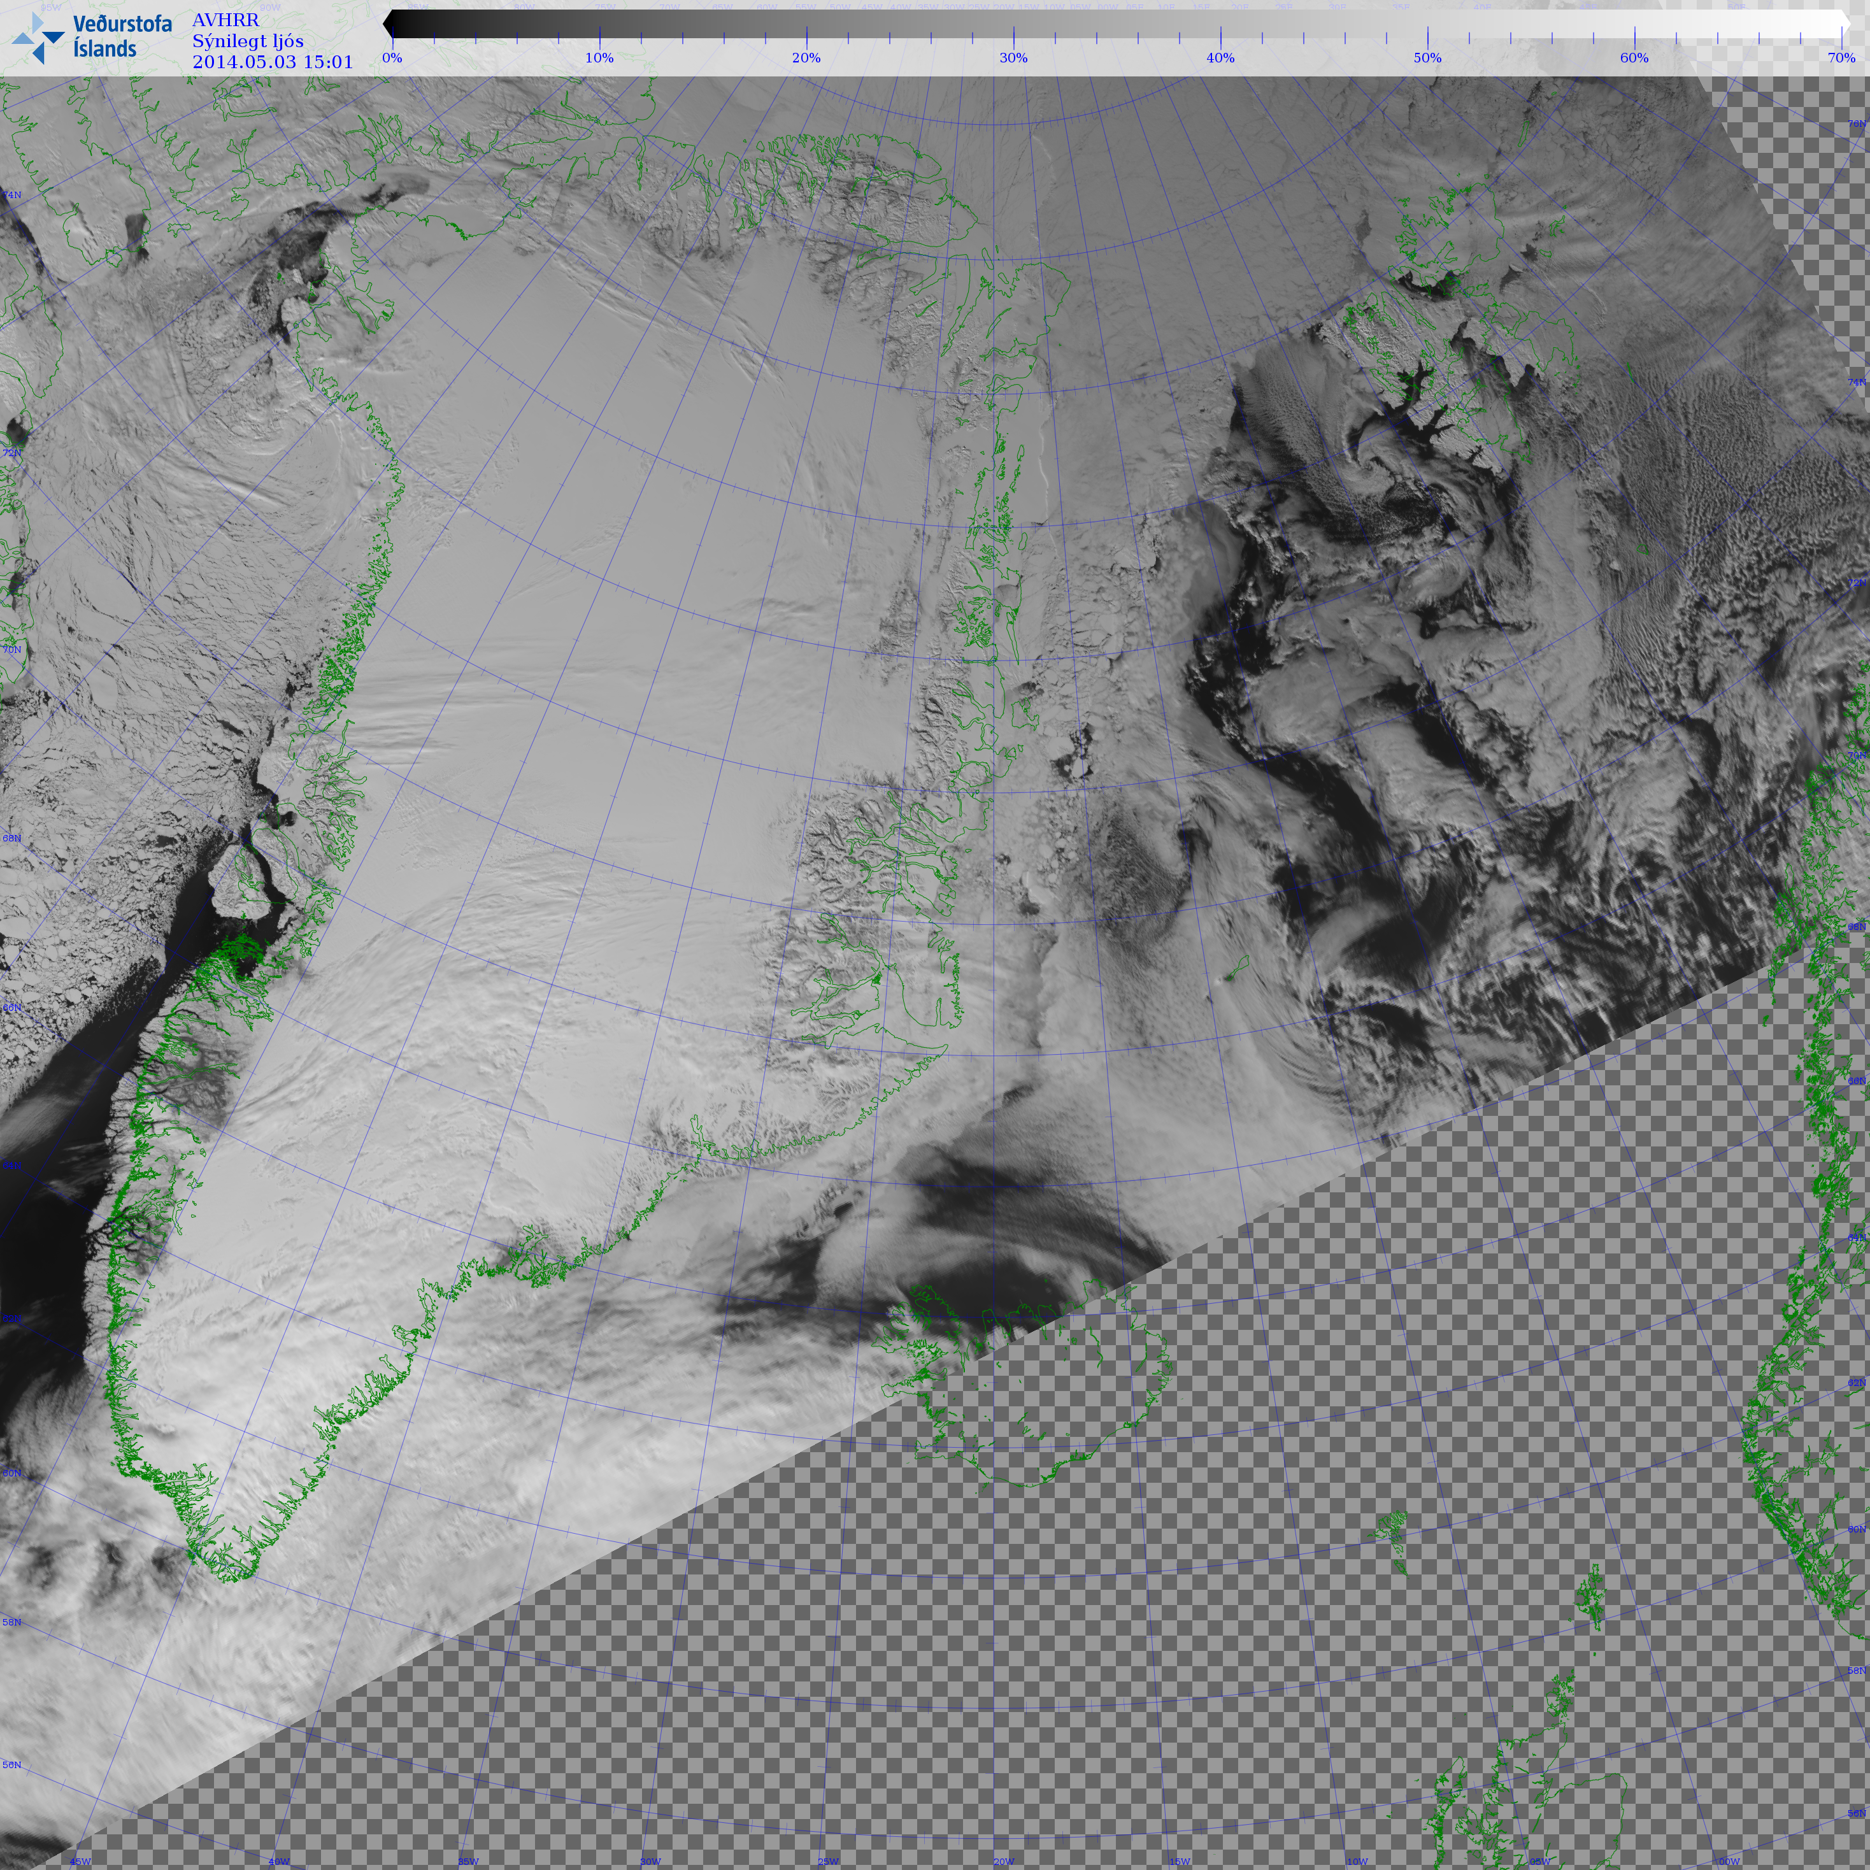Click the 20% label on reflectance scale

[806, 58]
